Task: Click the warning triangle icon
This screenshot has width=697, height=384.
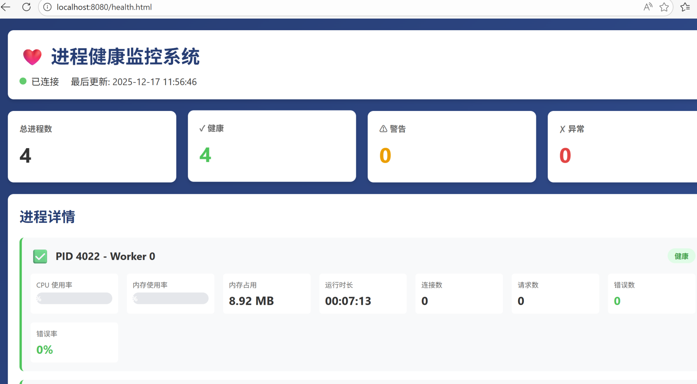Action: 383,129
